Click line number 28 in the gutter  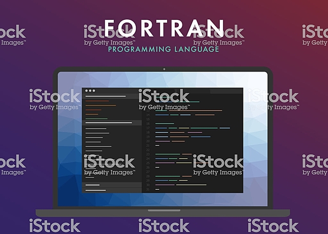148,176
